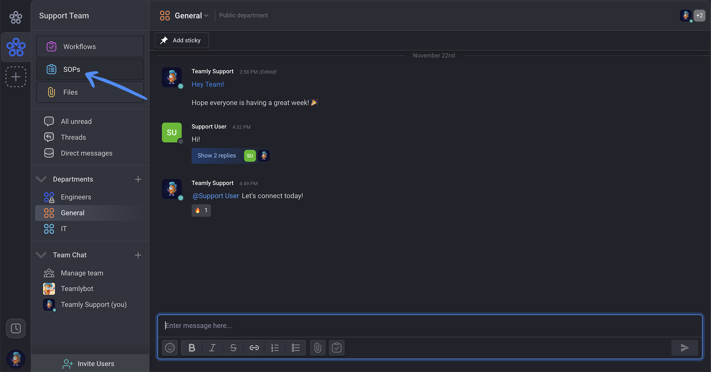This screenshot has width=711, height=372.
Task: Collapse the Team Chat section
Action: [x=41, y=255]
